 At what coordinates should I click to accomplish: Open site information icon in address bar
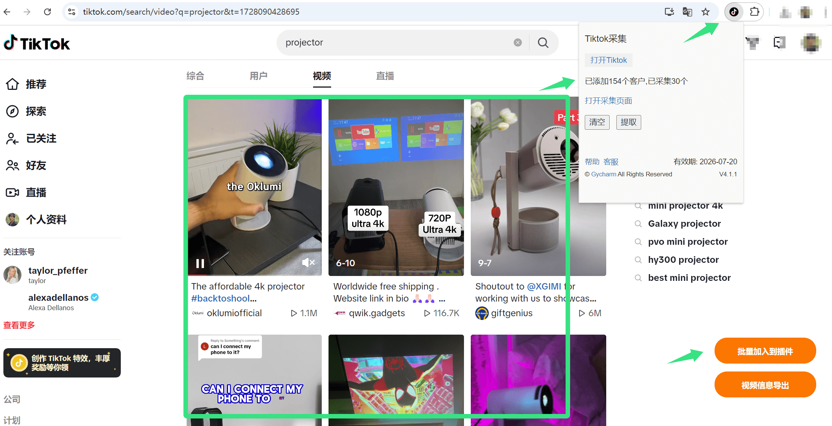(71, 12)
